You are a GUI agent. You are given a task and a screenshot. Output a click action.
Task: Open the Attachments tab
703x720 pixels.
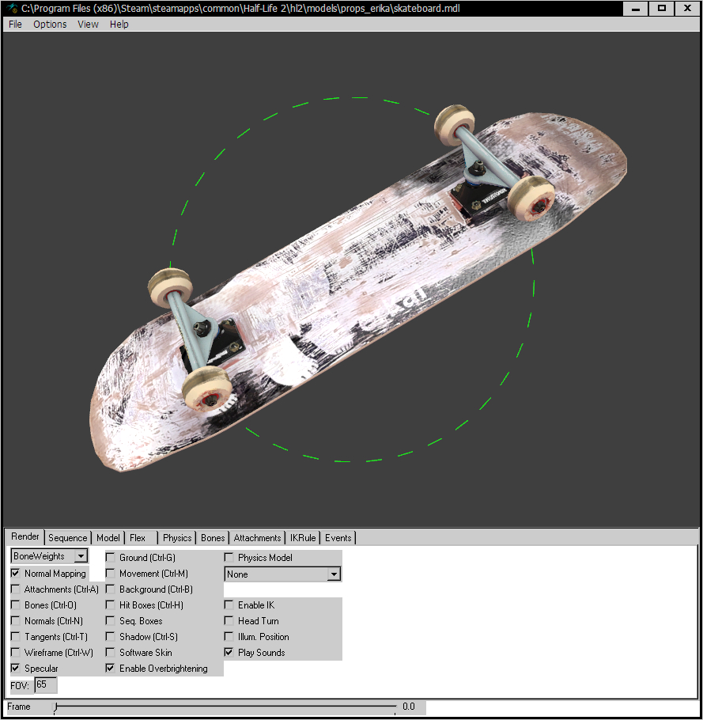257,538
